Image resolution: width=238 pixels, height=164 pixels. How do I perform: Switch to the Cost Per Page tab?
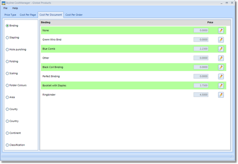point(28,15)
